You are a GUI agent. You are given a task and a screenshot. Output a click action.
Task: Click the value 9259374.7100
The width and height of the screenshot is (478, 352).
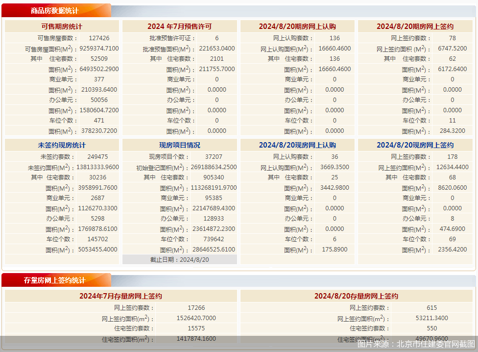click(x=99, y=49)
